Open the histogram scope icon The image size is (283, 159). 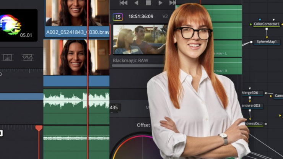click(8, 57)
